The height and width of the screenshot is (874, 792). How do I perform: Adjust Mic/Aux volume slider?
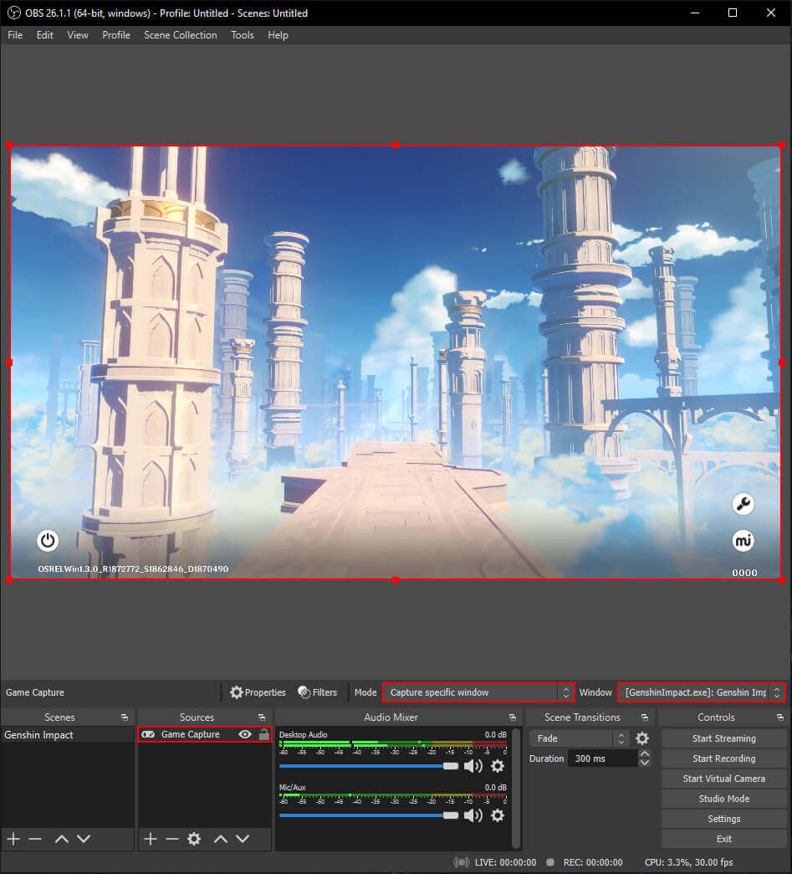tap(368, 815)
